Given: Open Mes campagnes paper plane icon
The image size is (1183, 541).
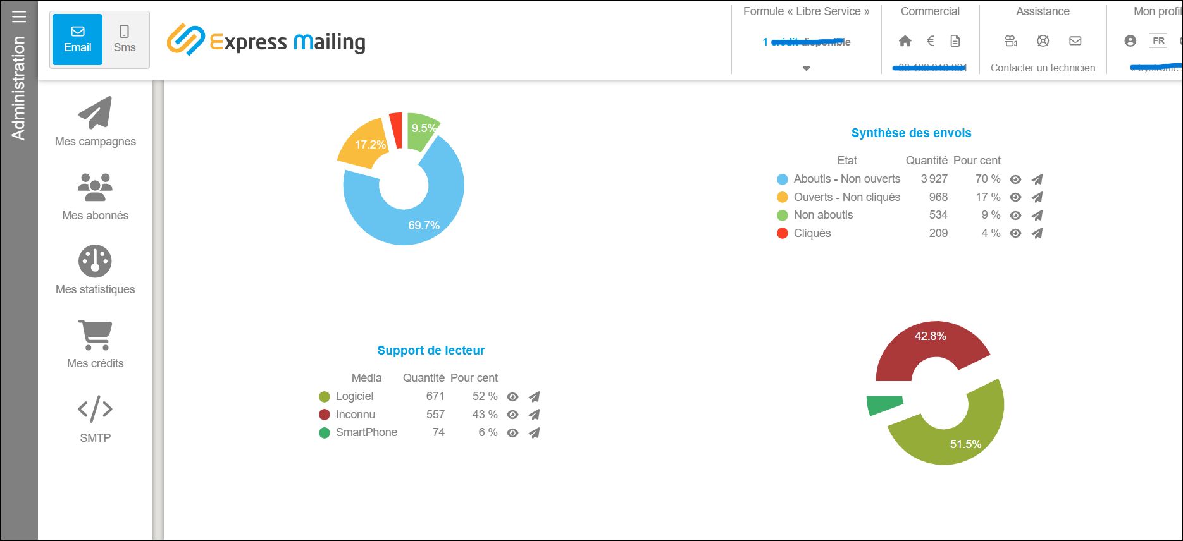Looking at the screenshot, I should [x=95, y=113].
